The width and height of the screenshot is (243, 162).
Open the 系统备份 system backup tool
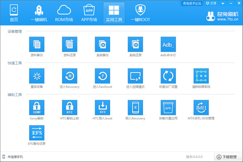[x=102, y=44]
